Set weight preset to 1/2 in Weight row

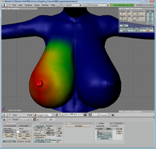(132, 14)
